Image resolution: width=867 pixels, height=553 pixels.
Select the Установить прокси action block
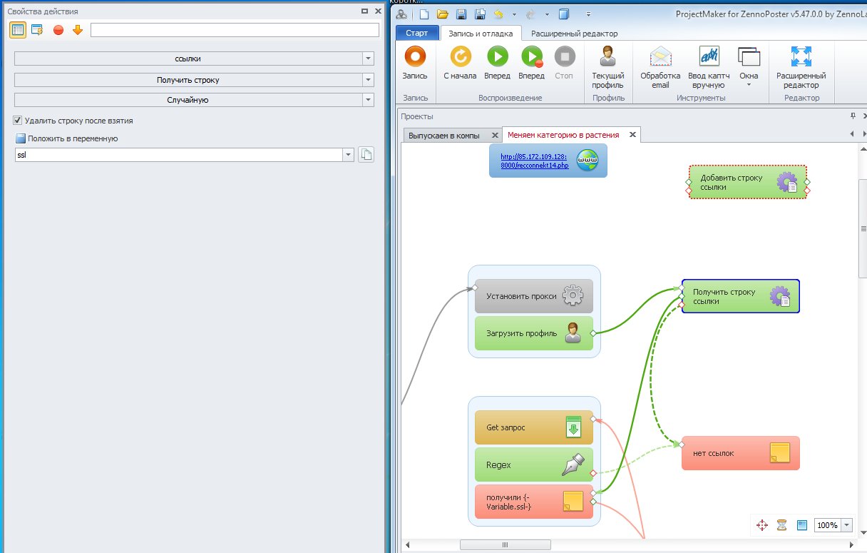point(534,296)
